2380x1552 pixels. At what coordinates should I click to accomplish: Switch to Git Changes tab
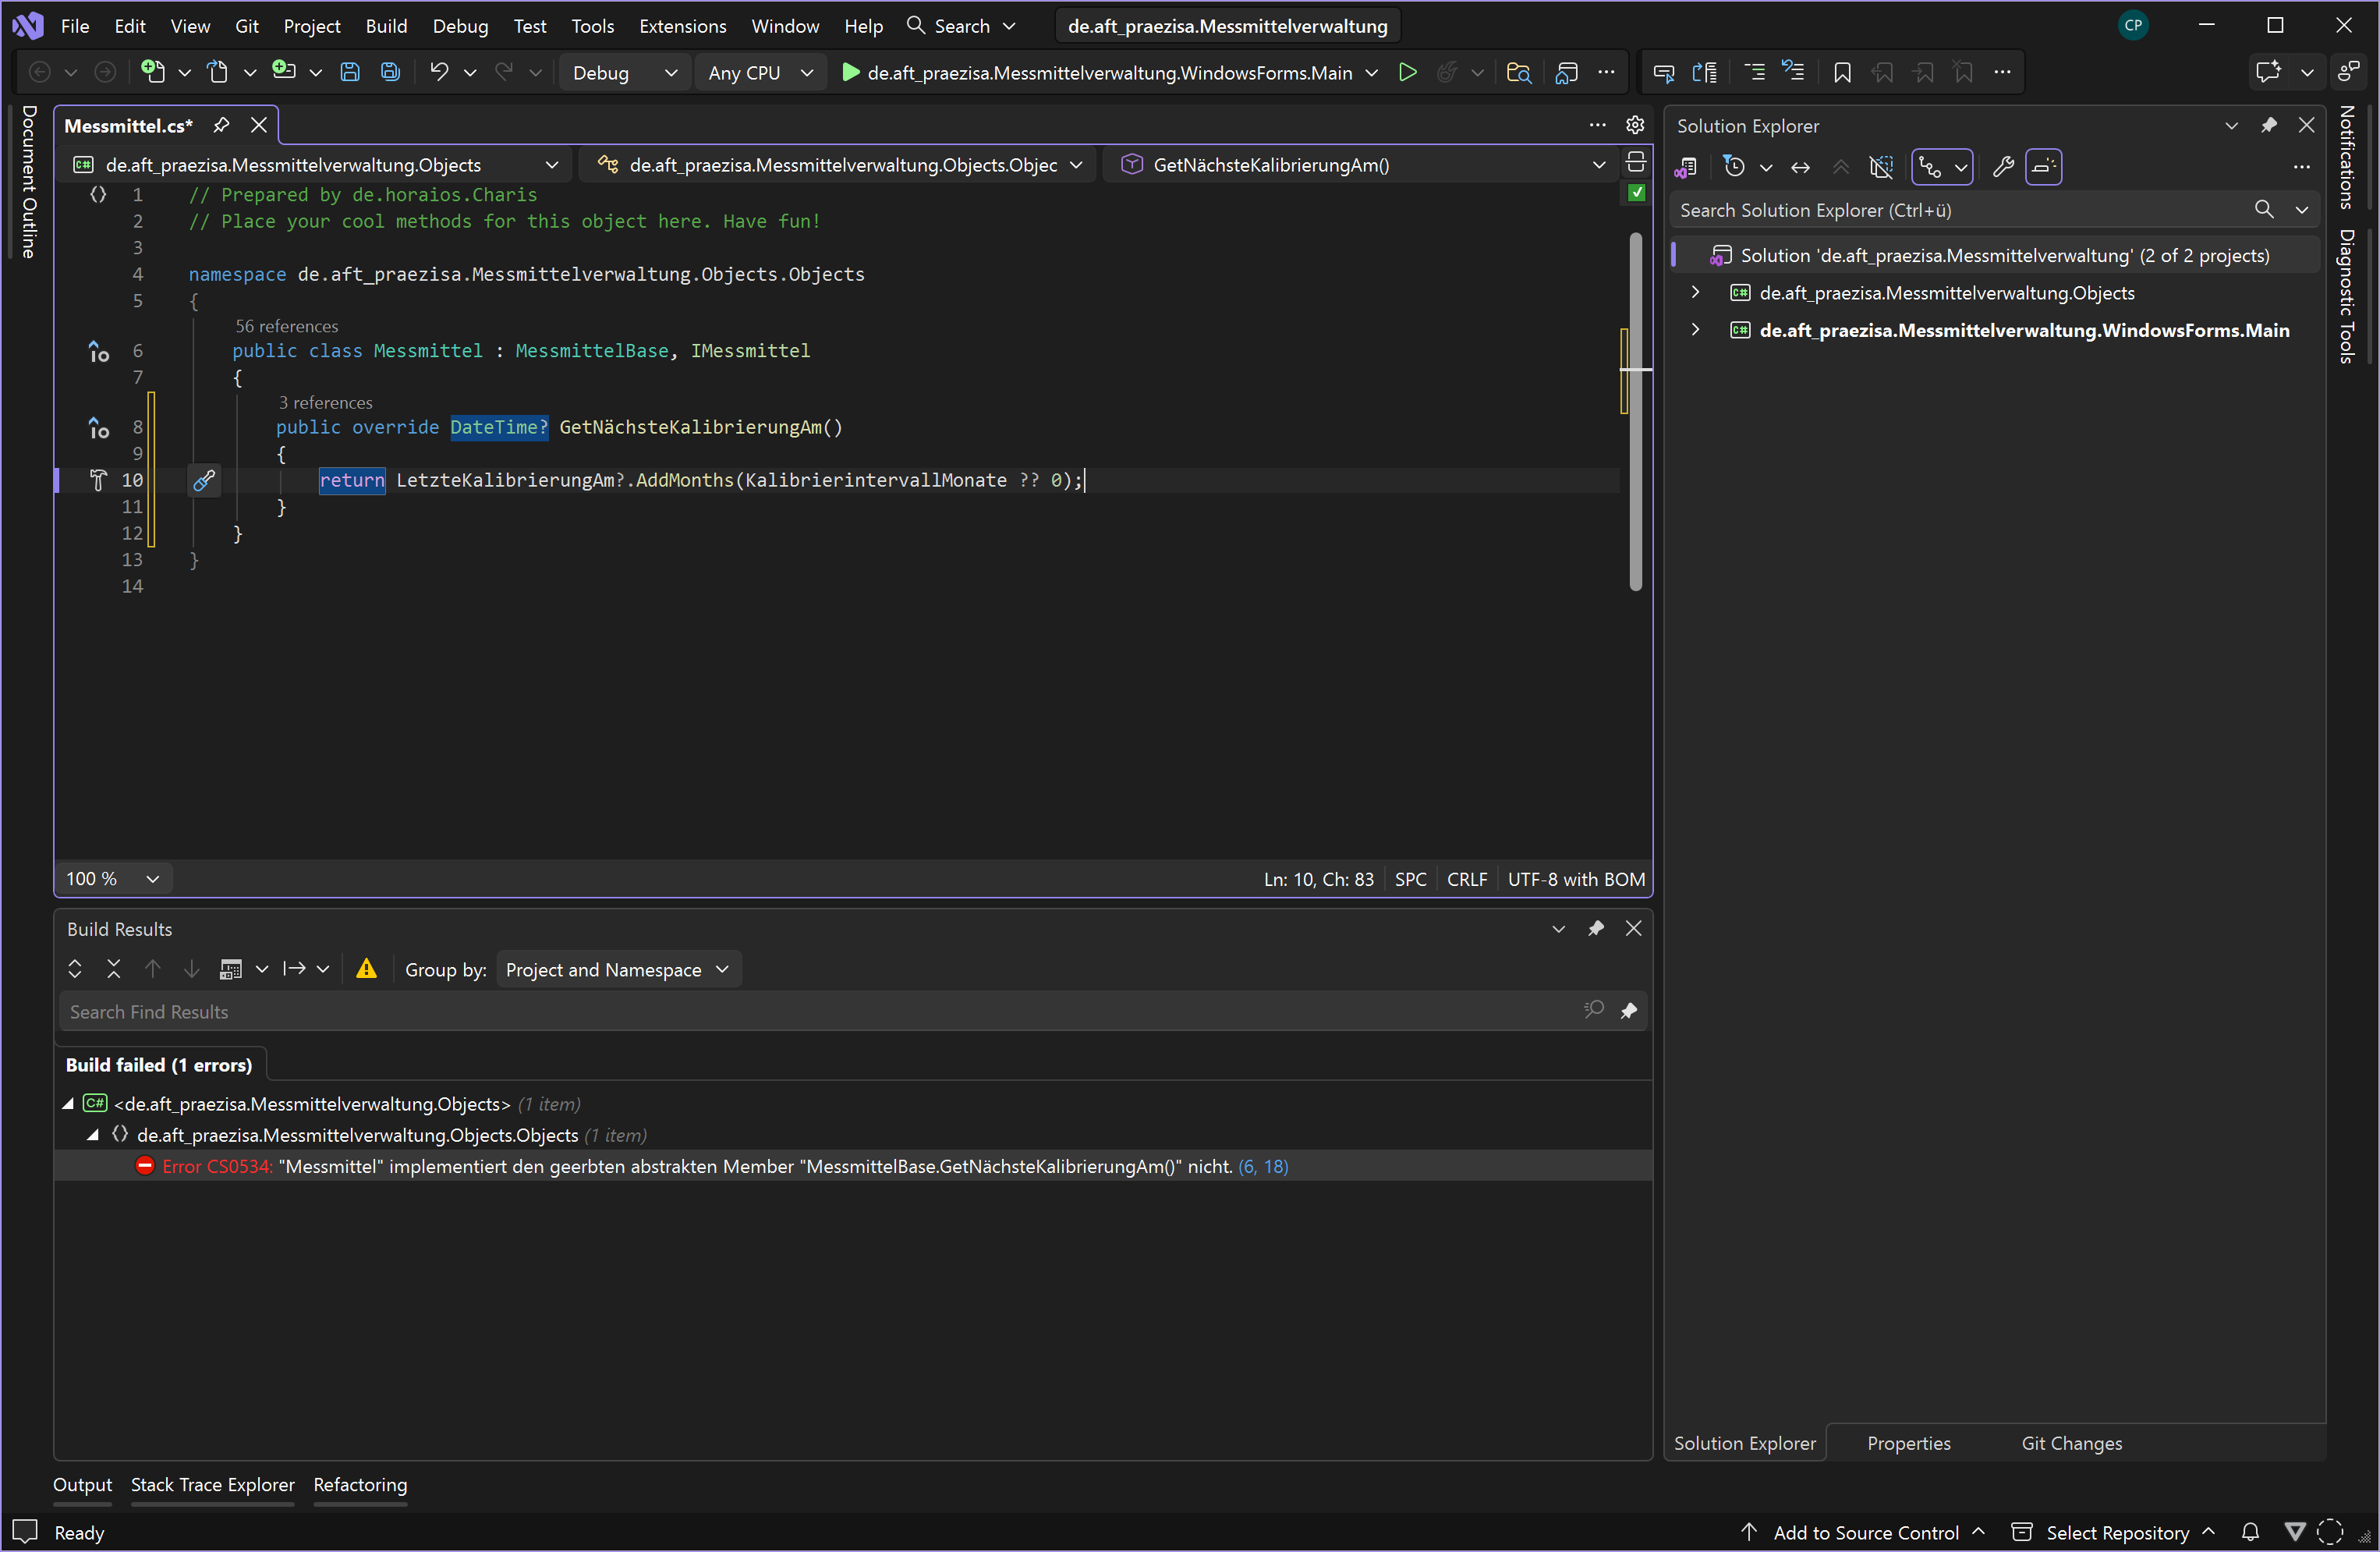coord(2071,1442)
